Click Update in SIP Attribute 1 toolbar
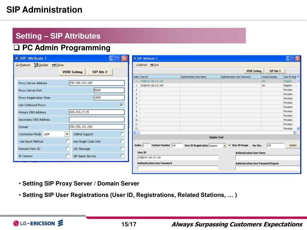 click(x=41, y=65)
